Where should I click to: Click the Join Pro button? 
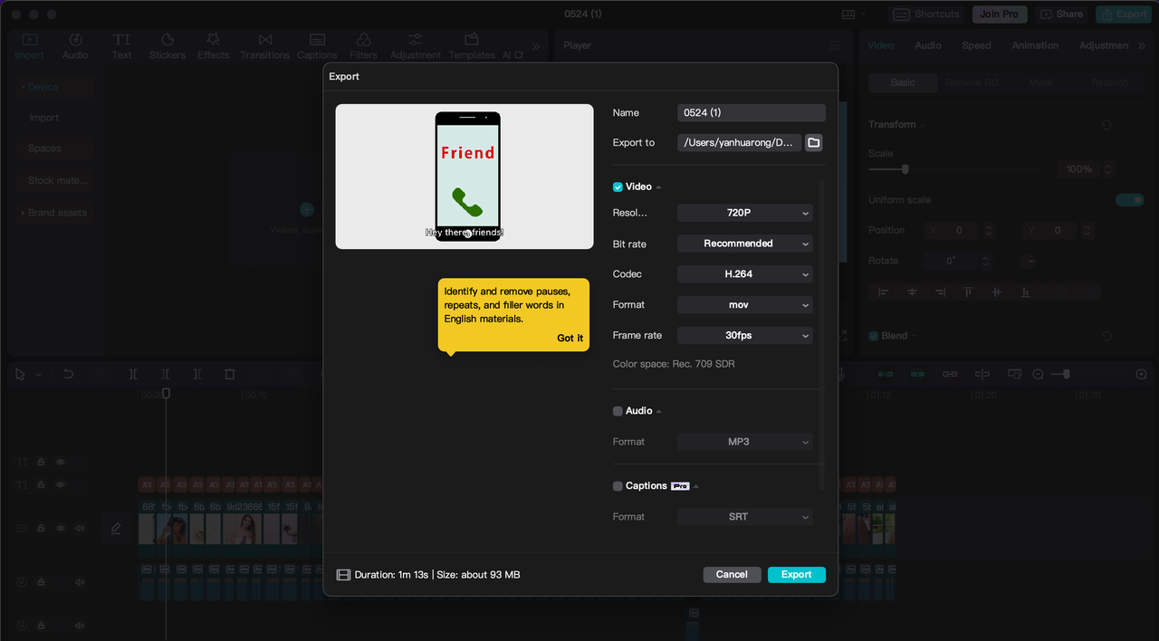coord(1000,14)
